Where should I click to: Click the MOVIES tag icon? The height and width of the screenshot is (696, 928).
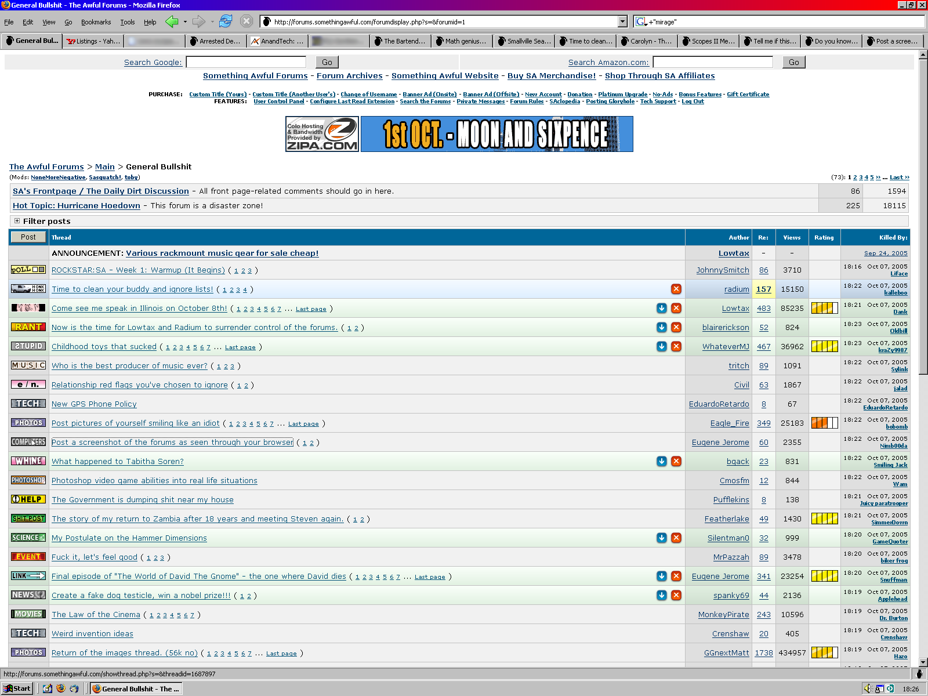click(x=28, y=614)
